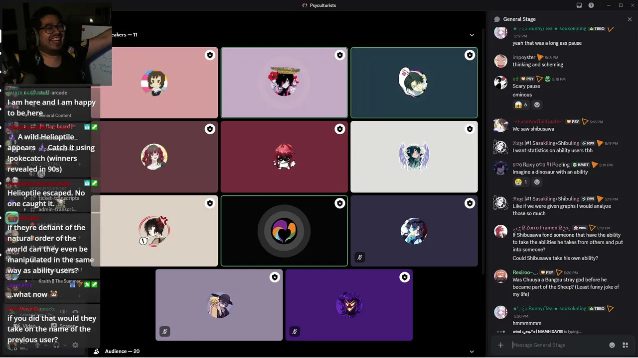Toggle microphone mute in user panel

coord(37,345)
